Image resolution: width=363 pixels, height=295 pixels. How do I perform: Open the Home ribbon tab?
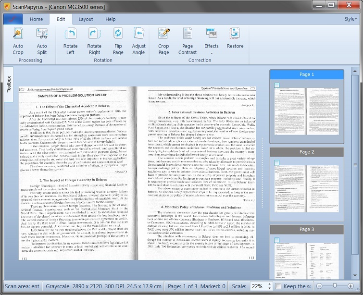(36, 19)
